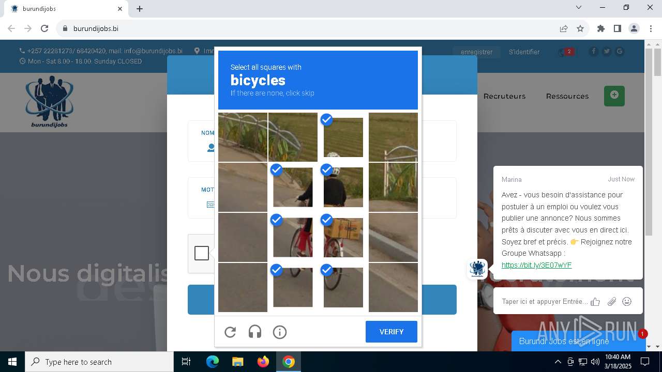662x372 pixels.
Task: Go back in browser history
Action: [x=11, y=28]
